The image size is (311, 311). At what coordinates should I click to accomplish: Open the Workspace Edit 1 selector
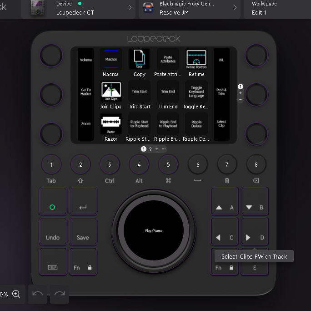tap(277, 9)
